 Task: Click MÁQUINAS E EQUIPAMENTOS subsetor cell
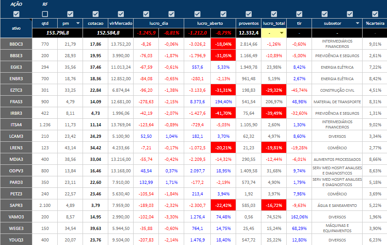(337, 228)
